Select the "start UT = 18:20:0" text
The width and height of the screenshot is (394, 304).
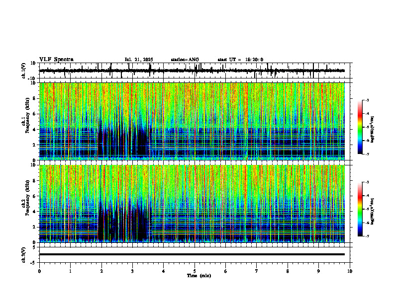click(240, 60)
